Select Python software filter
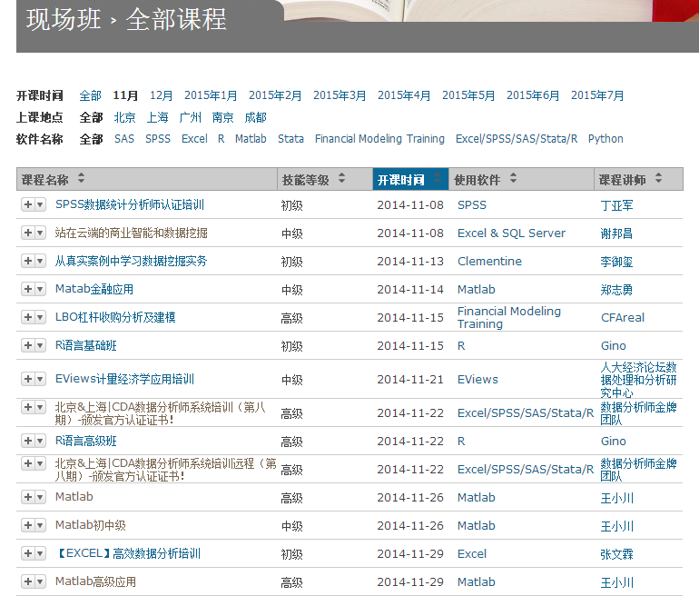 [605, 139]
